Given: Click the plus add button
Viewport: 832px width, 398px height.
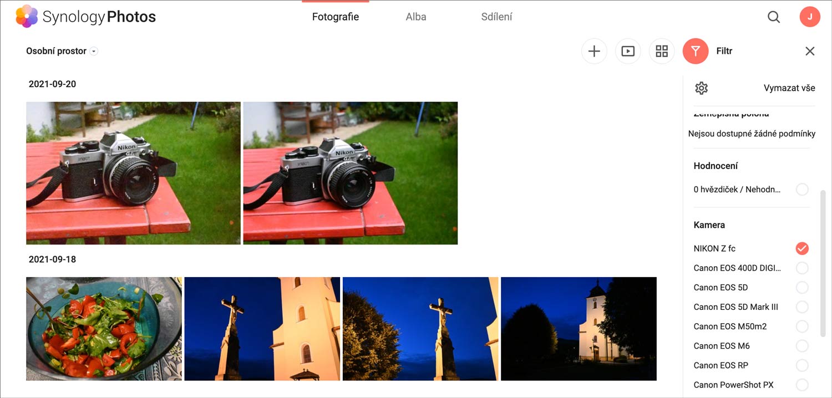Looking at the screenshot, I should click(594, 52).
